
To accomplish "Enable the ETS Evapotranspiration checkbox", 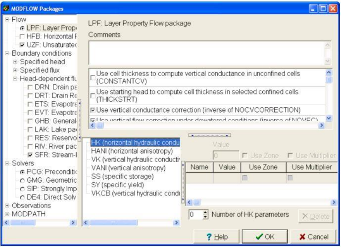I will 30,104.
